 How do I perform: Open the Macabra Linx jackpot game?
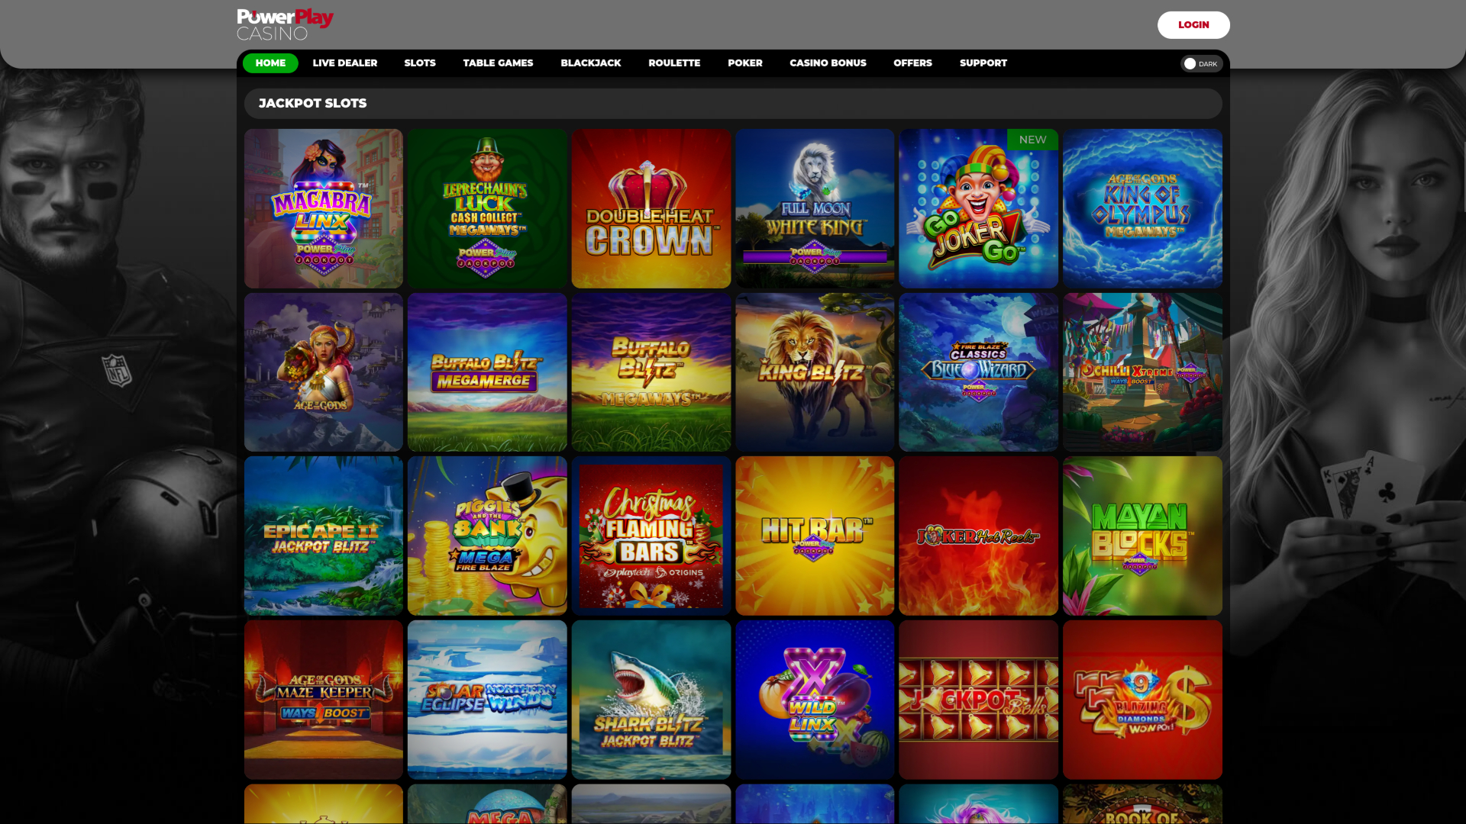point(323,208)
